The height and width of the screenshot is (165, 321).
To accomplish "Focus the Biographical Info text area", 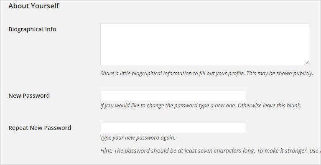I will pyautogui.click(x=204, y=44).
